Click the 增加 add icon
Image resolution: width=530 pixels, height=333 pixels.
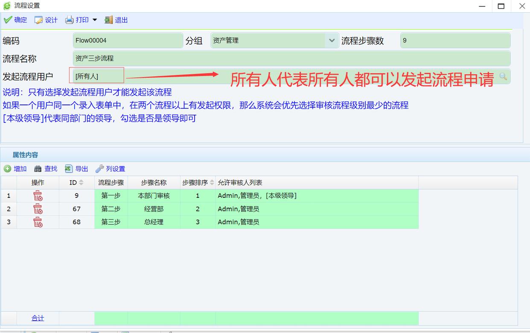tap(7, 169)
